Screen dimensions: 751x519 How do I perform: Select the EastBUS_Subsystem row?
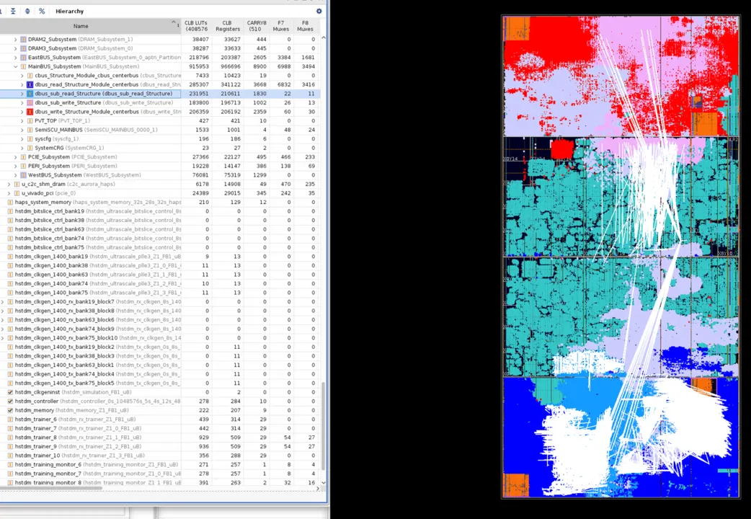(54, 57)
